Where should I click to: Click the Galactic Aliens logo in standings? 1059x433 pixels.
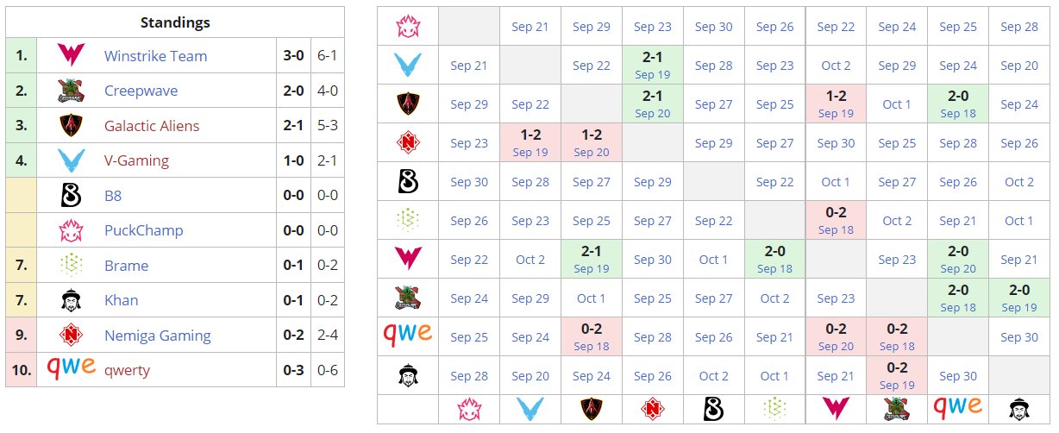point(70,126)
